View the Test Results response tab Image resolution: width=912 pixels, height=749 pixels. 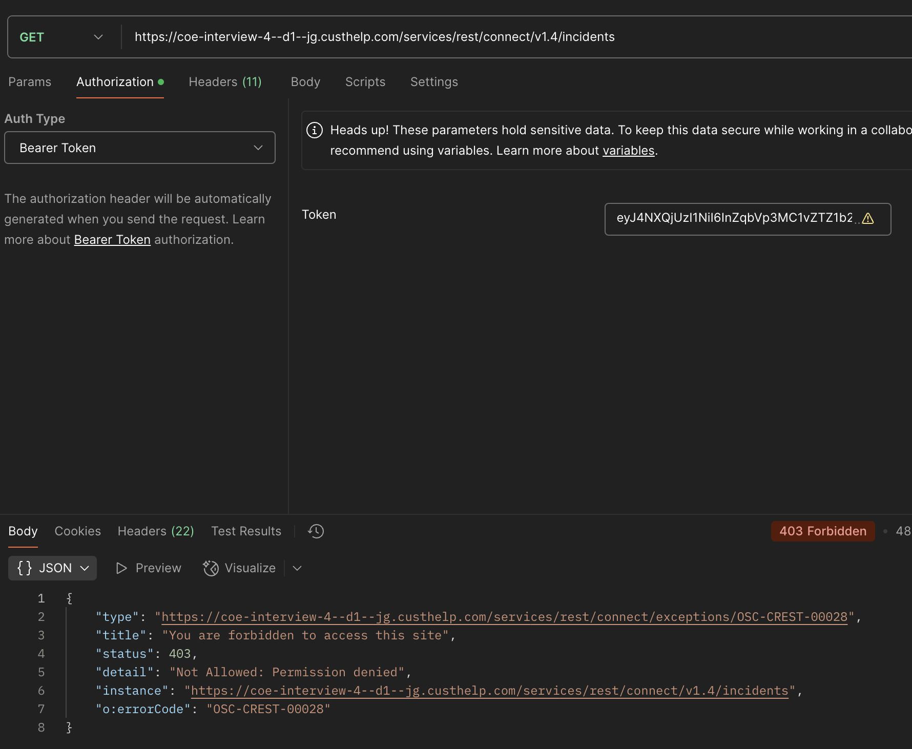246,531
